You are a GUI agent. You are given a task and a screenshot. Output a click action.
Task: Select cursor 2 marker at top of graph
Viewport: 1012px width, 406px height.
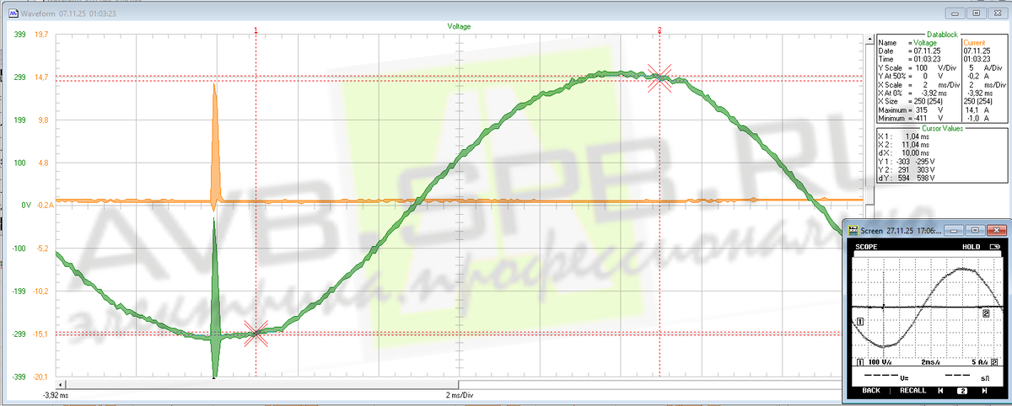pos(659,29)
